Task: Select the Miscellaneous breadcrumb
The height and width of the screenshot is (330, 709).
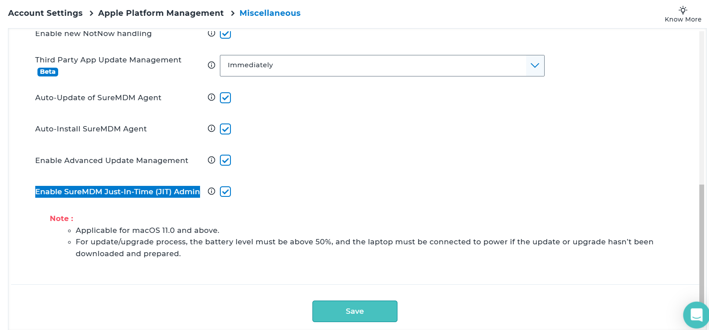Action: click(x=270, y=13)
